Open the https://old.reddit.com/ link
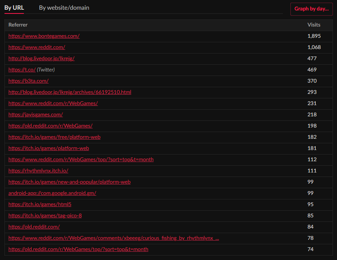This screenshot has width=337, height=260. (34, 226)
